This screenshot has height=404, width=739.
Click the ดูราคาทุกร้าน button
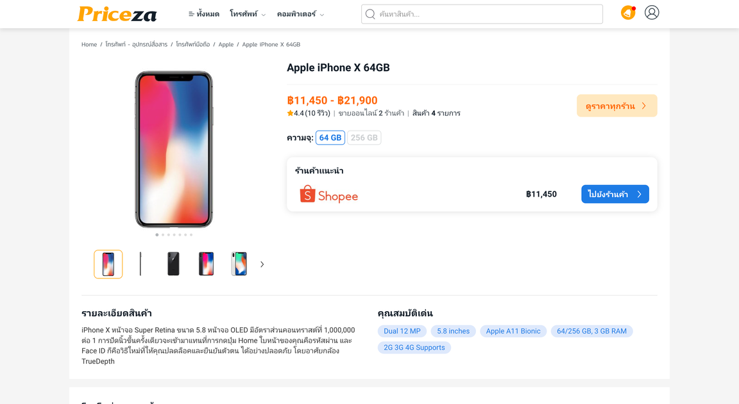616,106
